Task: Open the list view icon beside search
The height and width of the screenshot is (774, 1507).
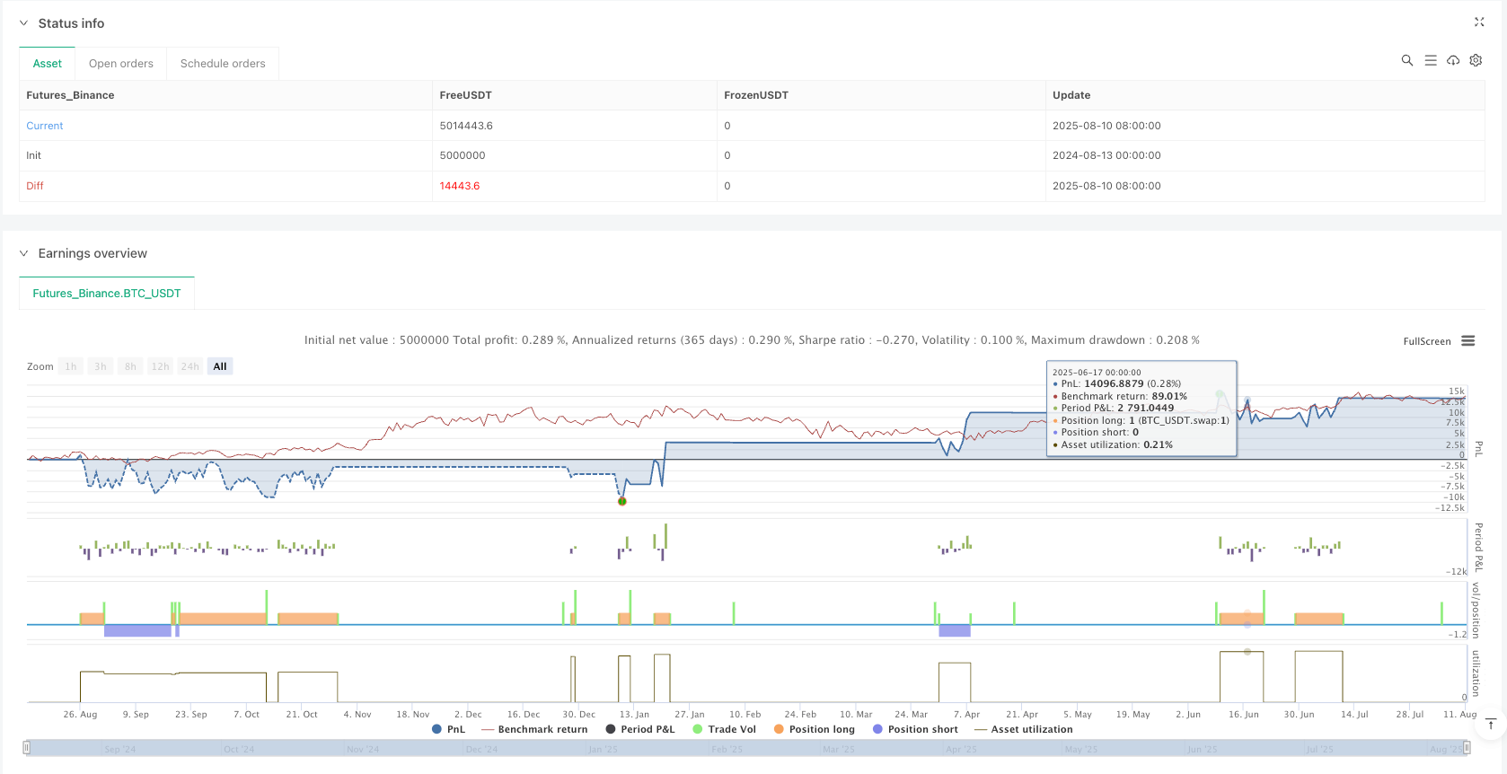Action: point(1430,60)
